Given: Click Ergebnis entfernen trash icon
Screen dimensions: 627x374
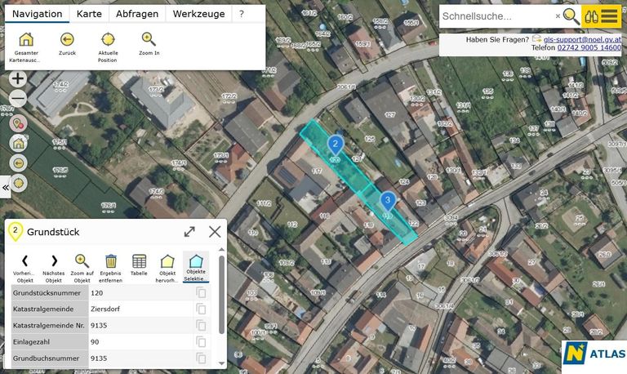Looking at the screenshot, I should click(x=111, y=261).
